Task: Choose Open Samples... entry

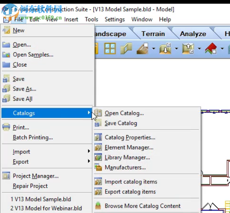Action: click(47, 55)
